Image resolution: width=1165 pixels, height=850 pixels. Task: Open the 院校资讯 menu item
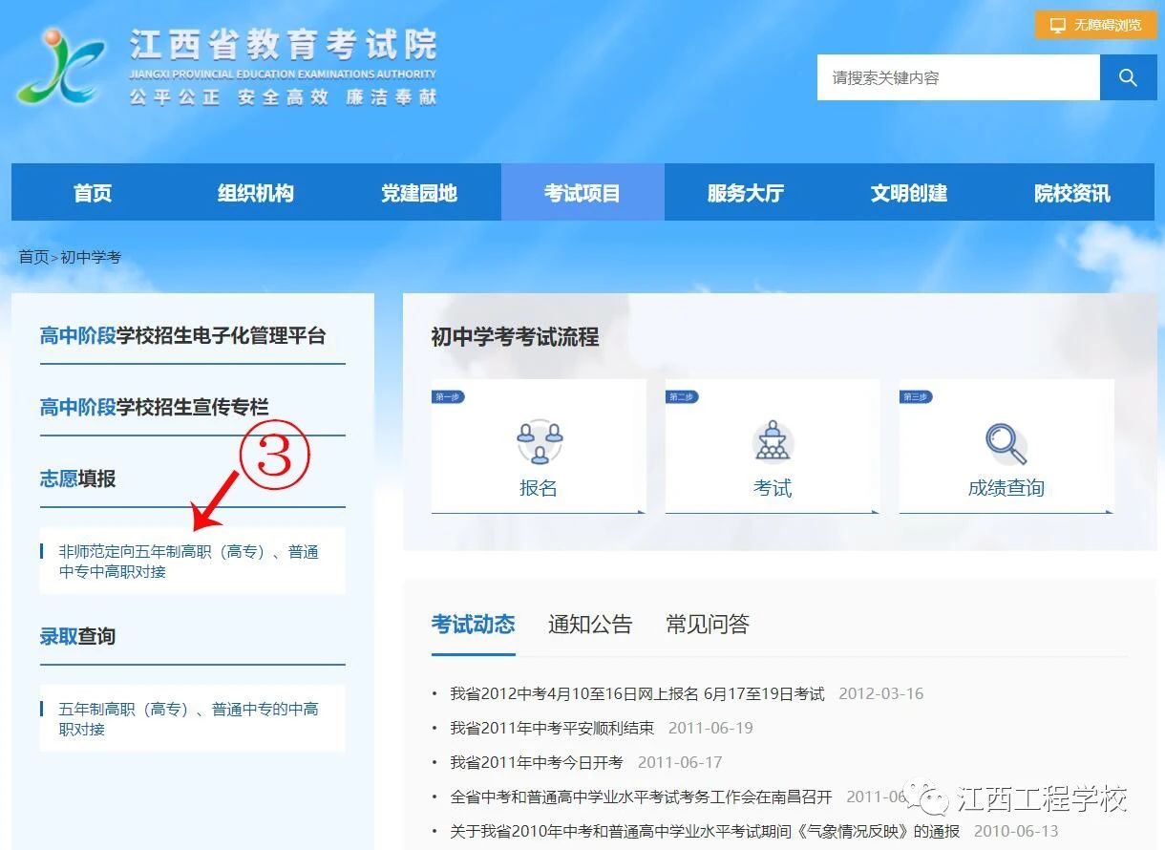coord(1072,192)
